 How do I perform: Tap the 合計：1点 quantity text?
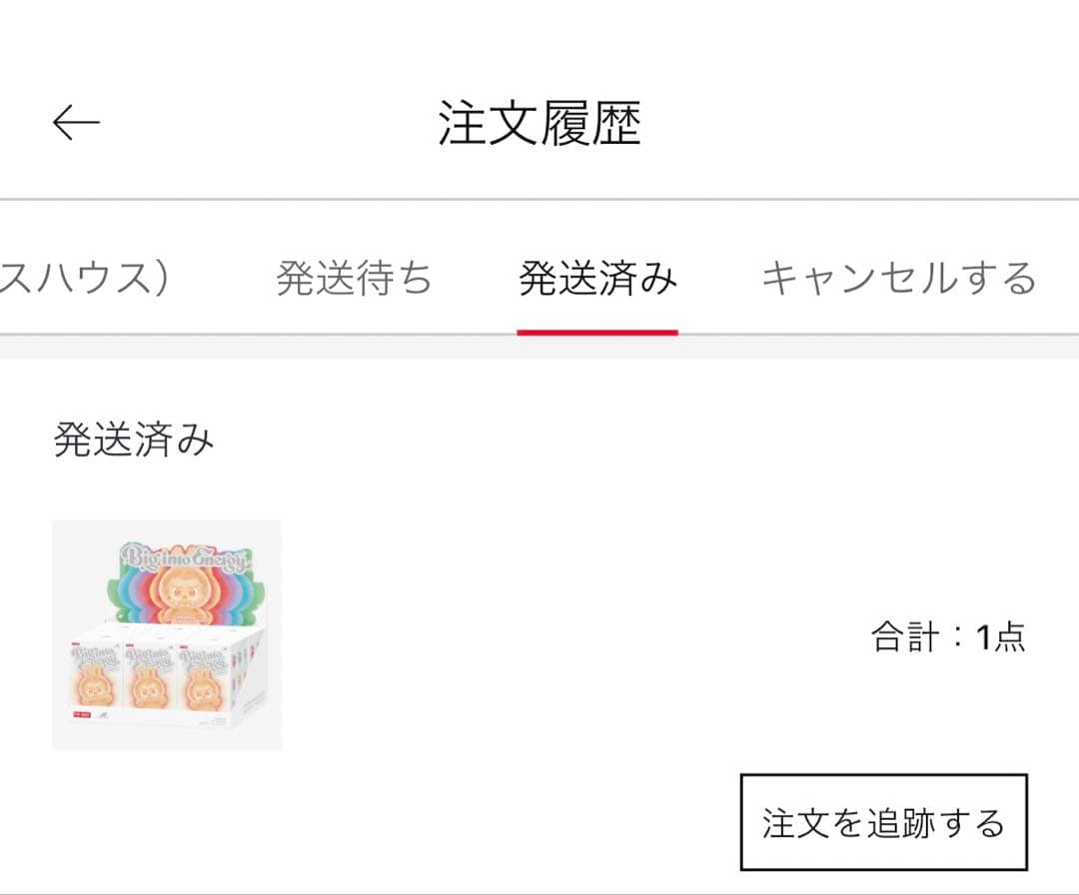click(x=945, y=635)
